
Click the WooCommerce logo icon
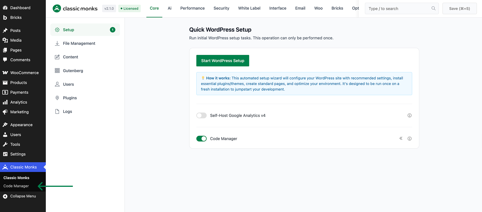point(5,73)
